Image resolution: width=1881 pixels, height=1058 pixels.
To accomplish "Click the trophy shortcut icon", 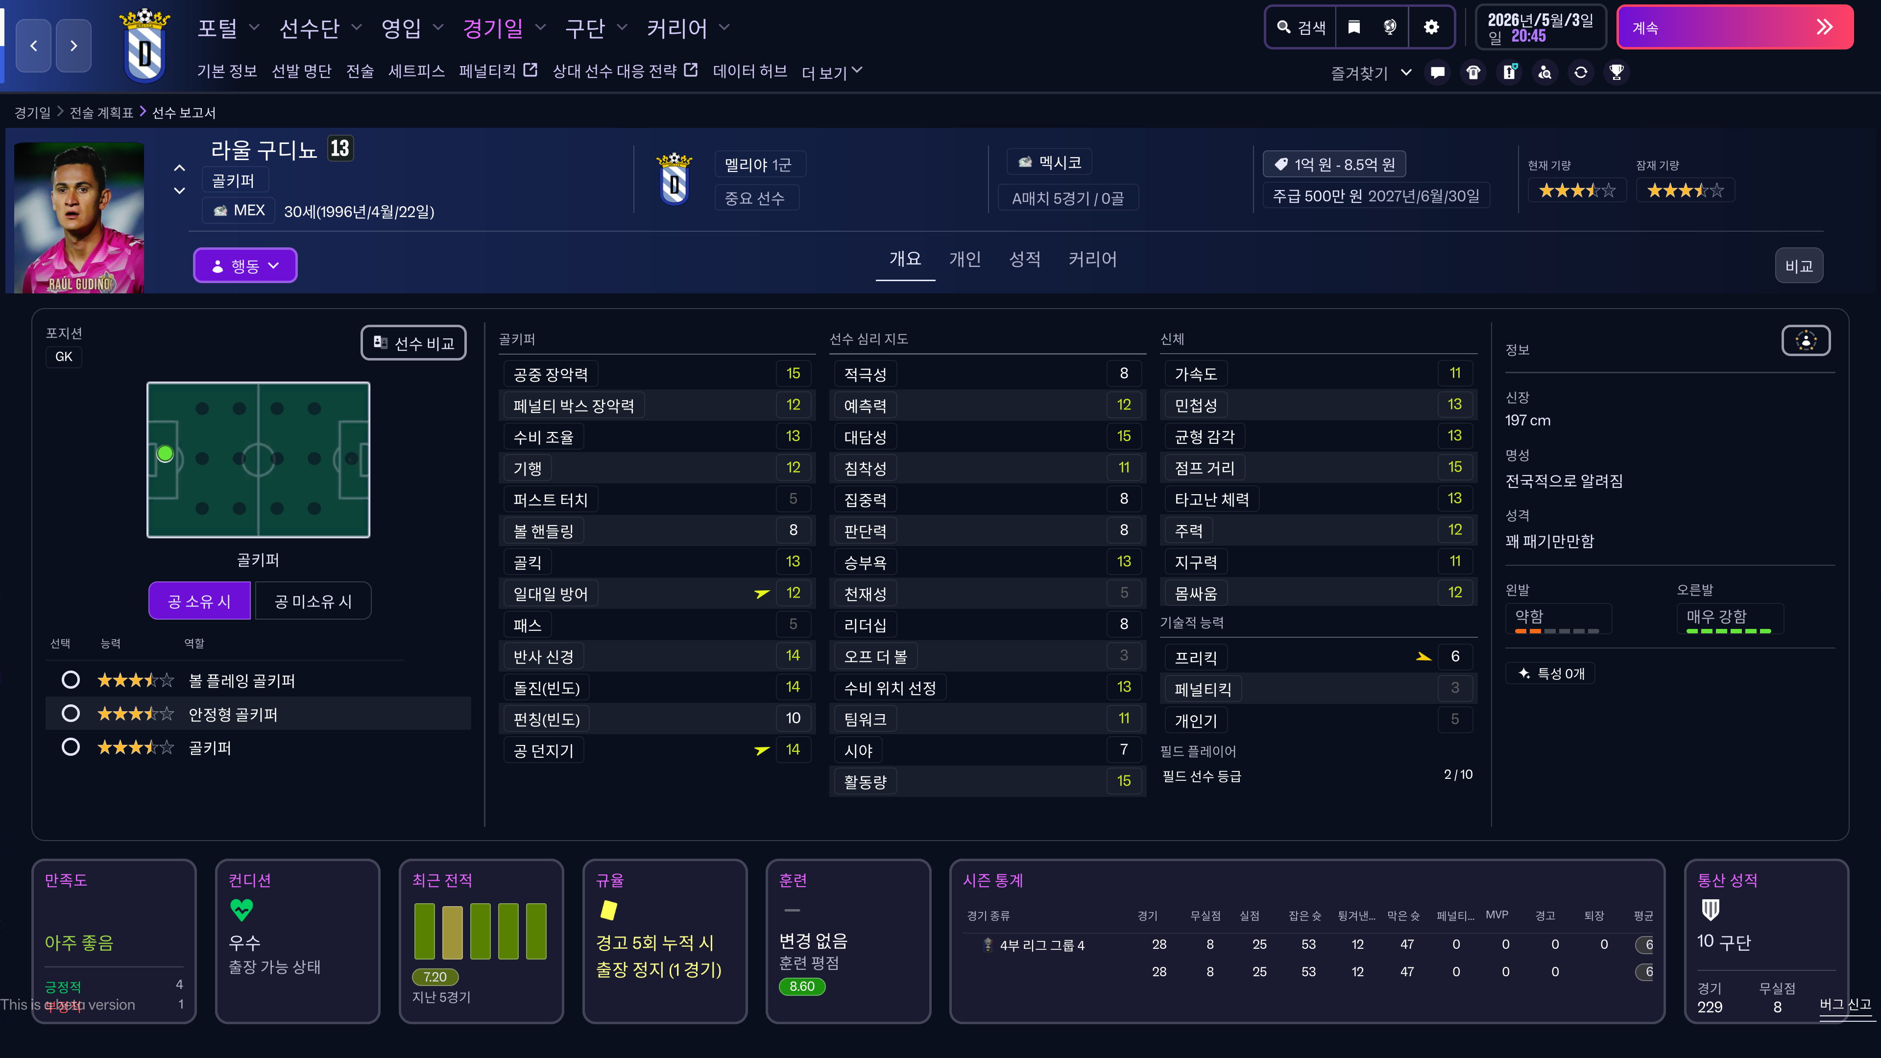I will (1616, 72).
